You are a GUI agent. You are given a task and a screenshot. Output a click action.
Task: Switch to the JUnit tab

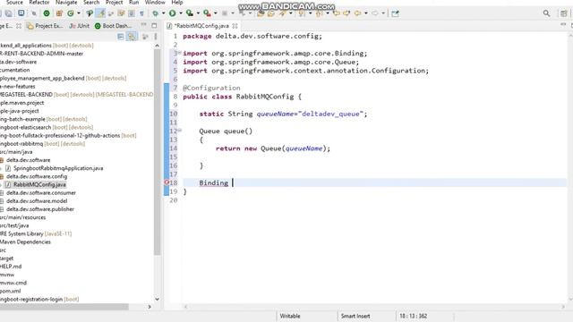80,26
